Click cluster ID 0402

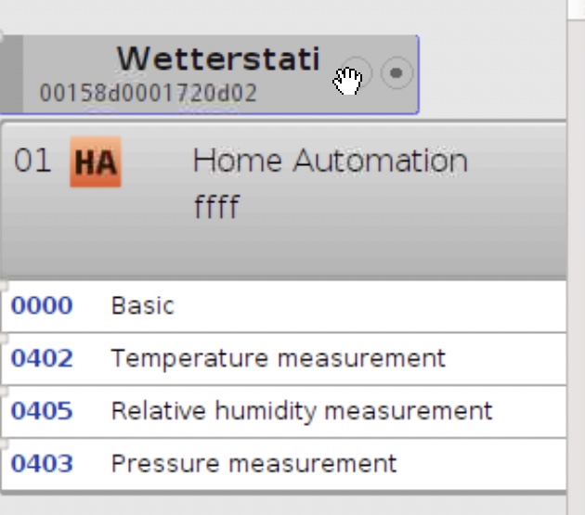tap(42, 358)
